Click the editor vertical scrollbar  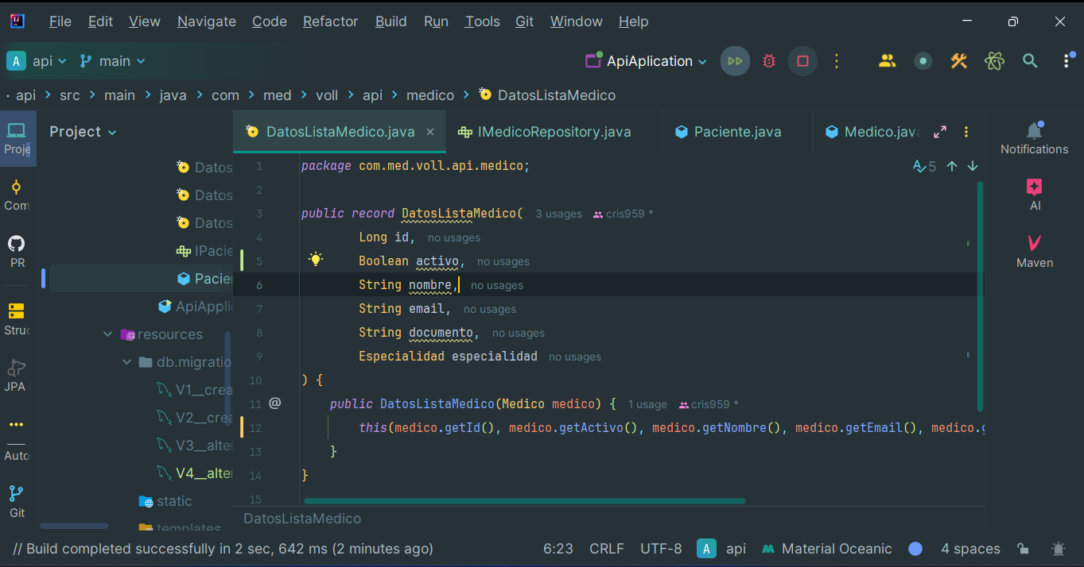[980, 296]
